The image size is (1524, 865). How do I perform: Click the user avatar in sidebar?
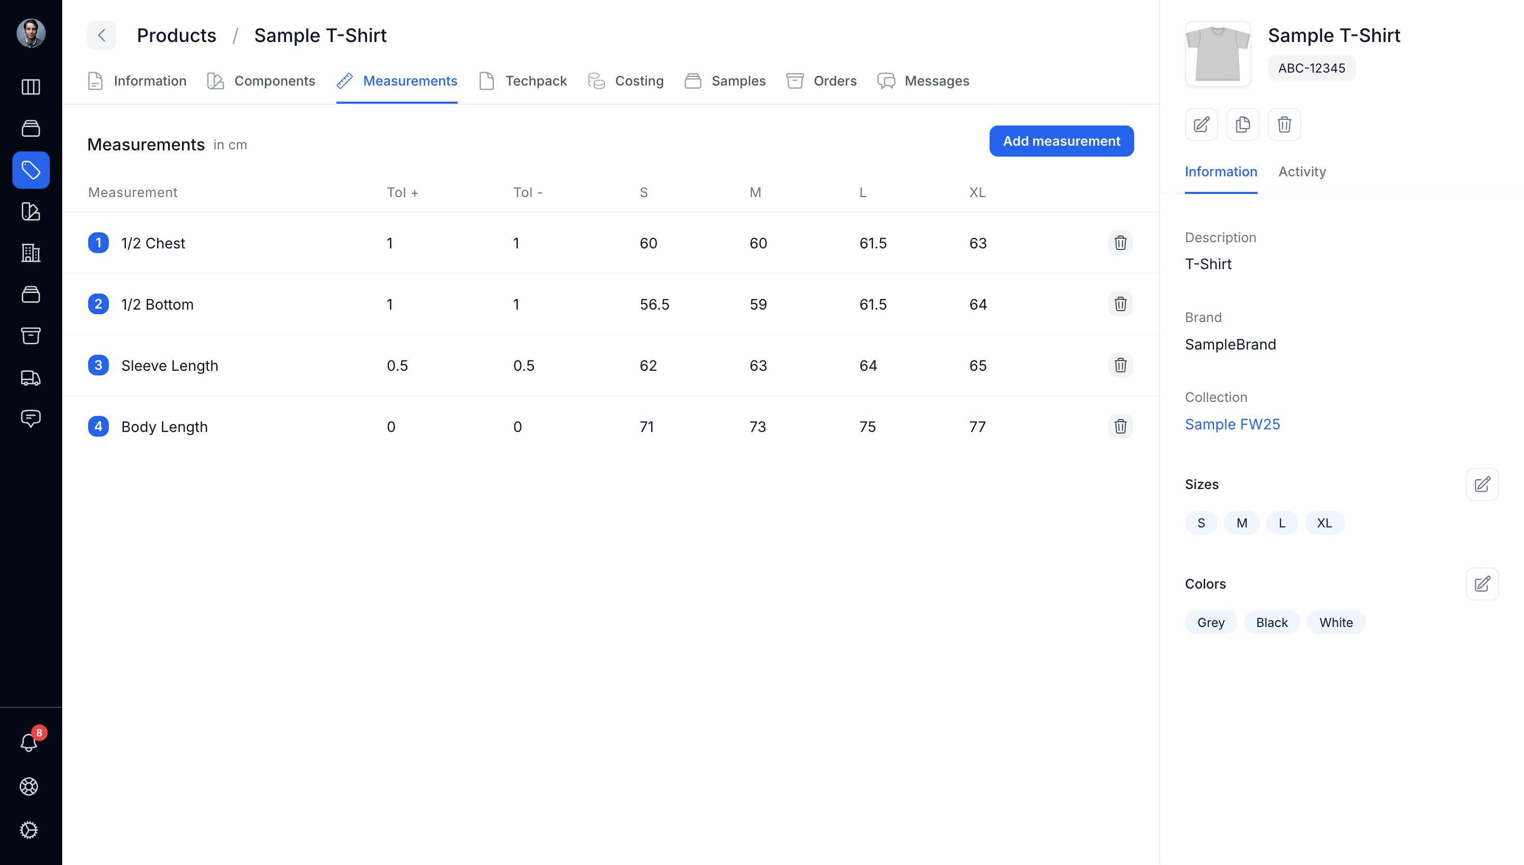click(x=31, y=33)
